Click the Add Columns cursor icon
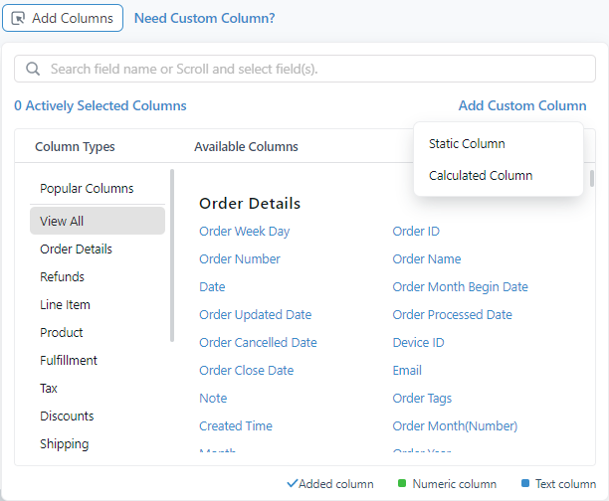Viewport: 609px width, 501px height. pos(18,18)
